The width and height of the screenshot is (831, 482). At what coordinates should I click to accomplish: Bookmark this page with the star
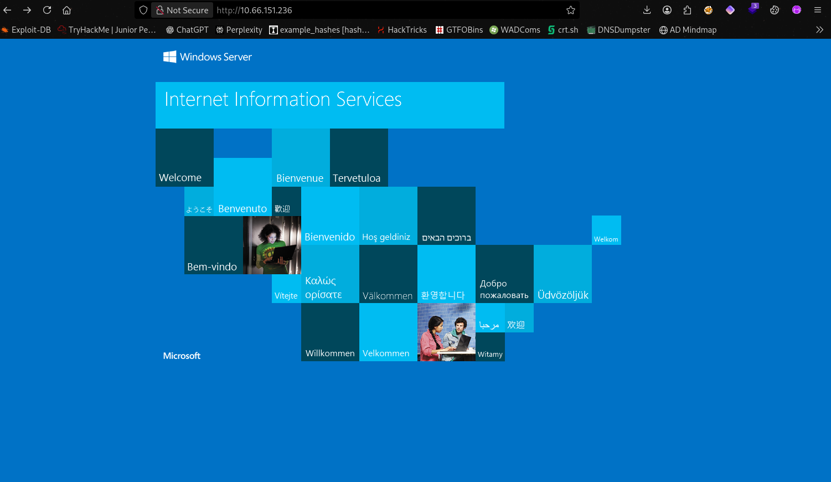point(571,10)
